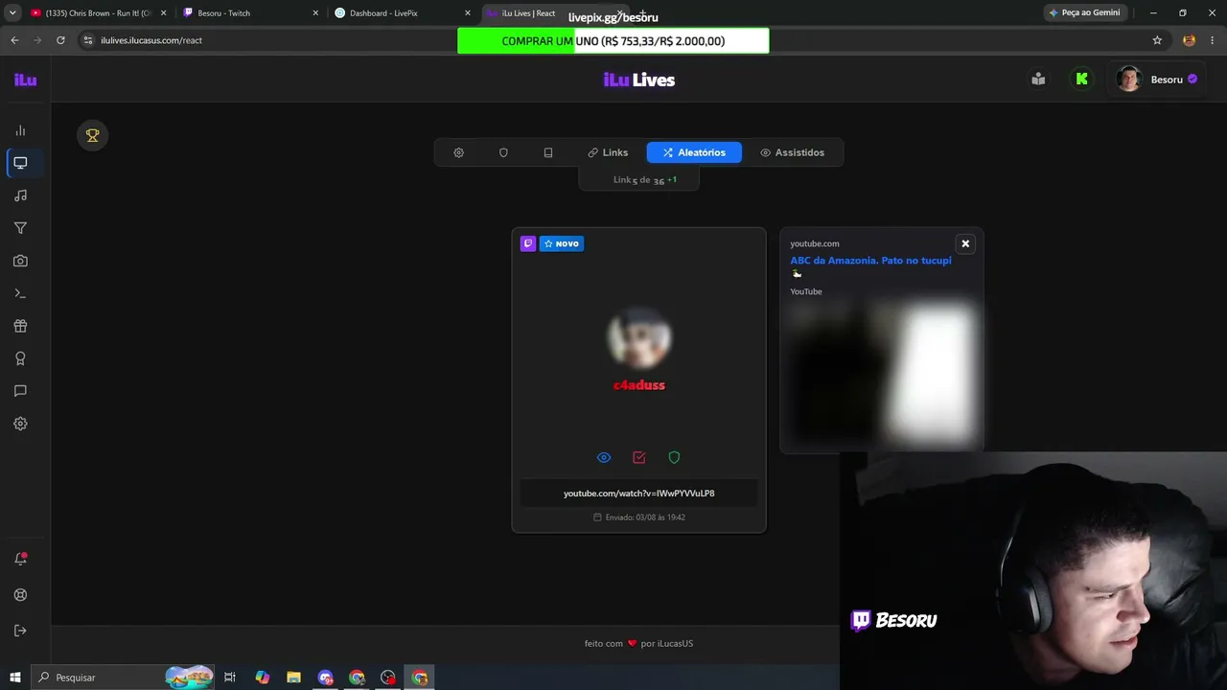Open the camera sidebar icon
The width and height of the screenshot is (1227, 690).
tap(20, 261)
